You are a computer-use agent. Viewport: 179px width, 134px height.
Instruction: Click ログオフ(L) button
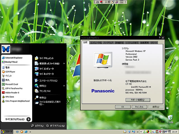click(37, 126)
